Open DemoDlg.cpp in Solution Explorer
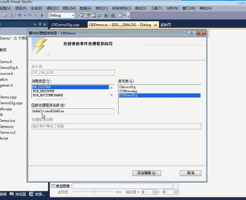This screenshot has height=200, width=246. coord(11,103)
